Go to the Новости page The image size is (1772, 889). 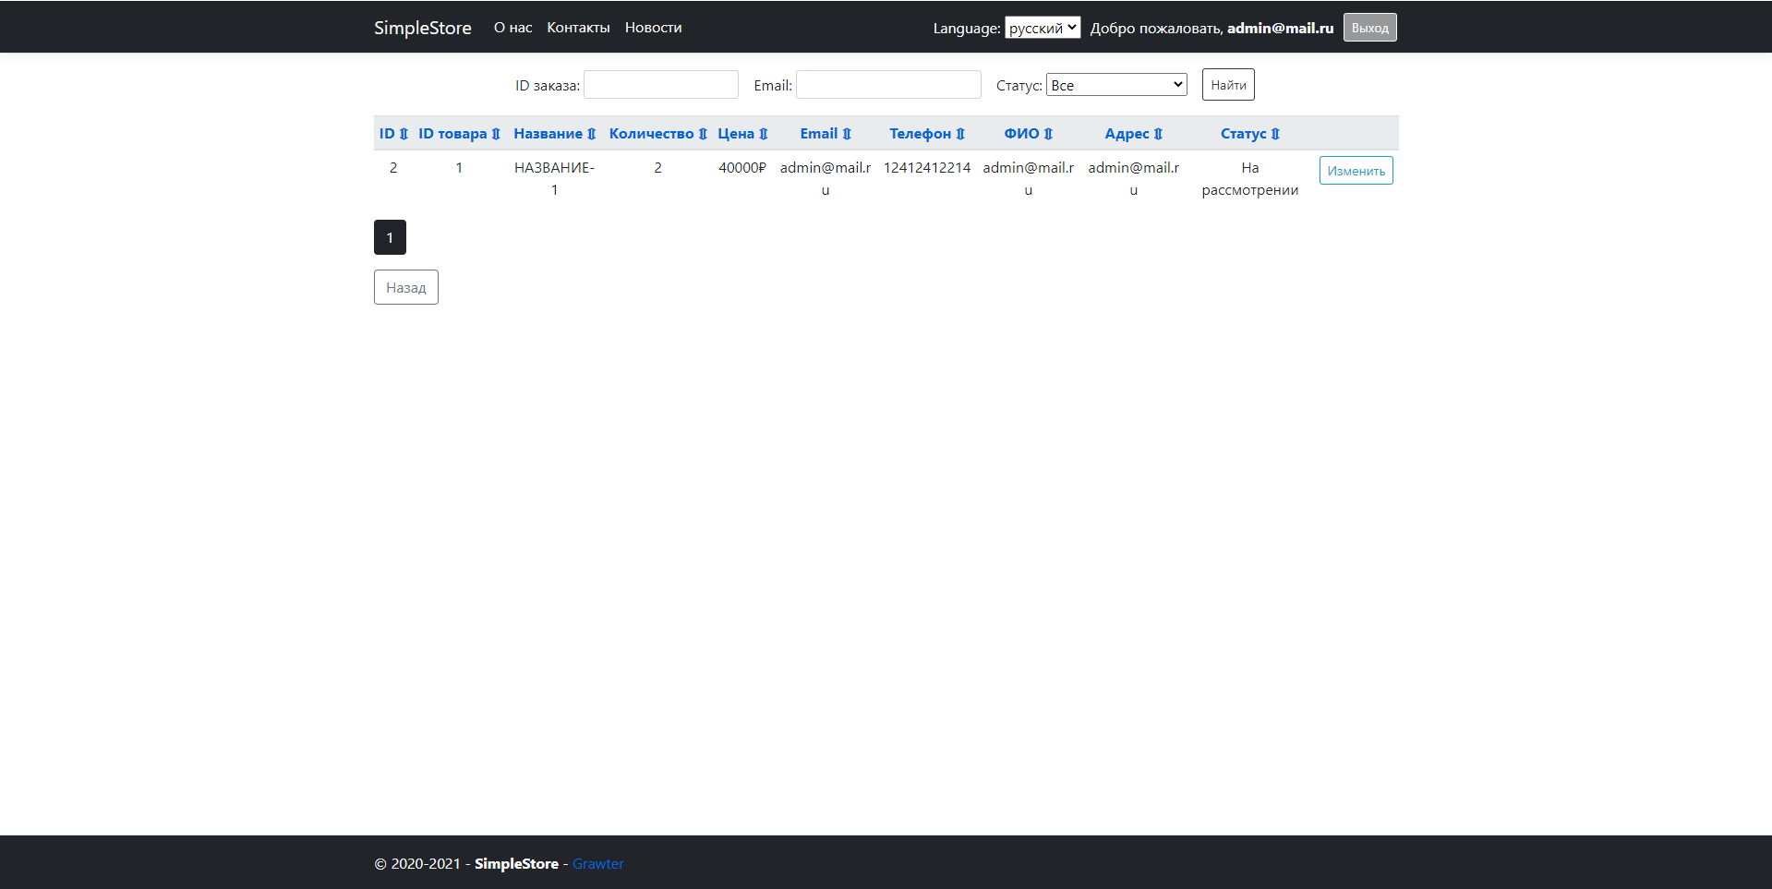(x=653, y=27)
